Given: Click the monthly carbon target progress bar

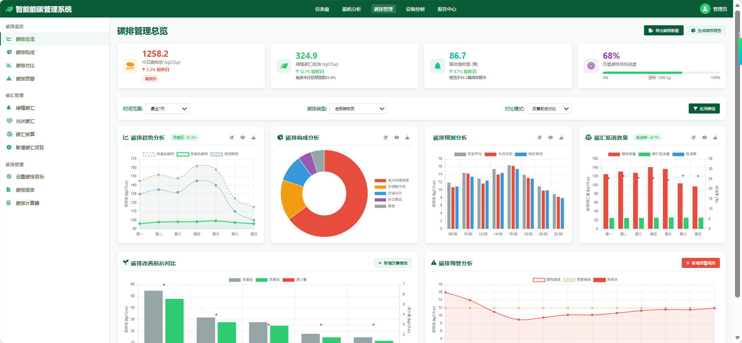Looking at the screenshot, I should click(x=661, y=73).
